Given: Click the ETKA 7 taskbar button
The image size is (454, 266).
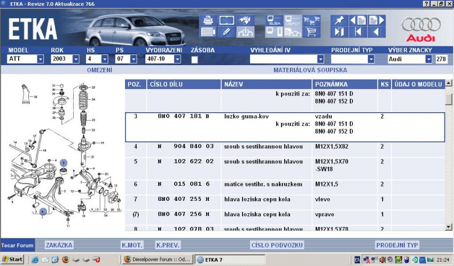Looking at the screenshot, I should 230,260.
